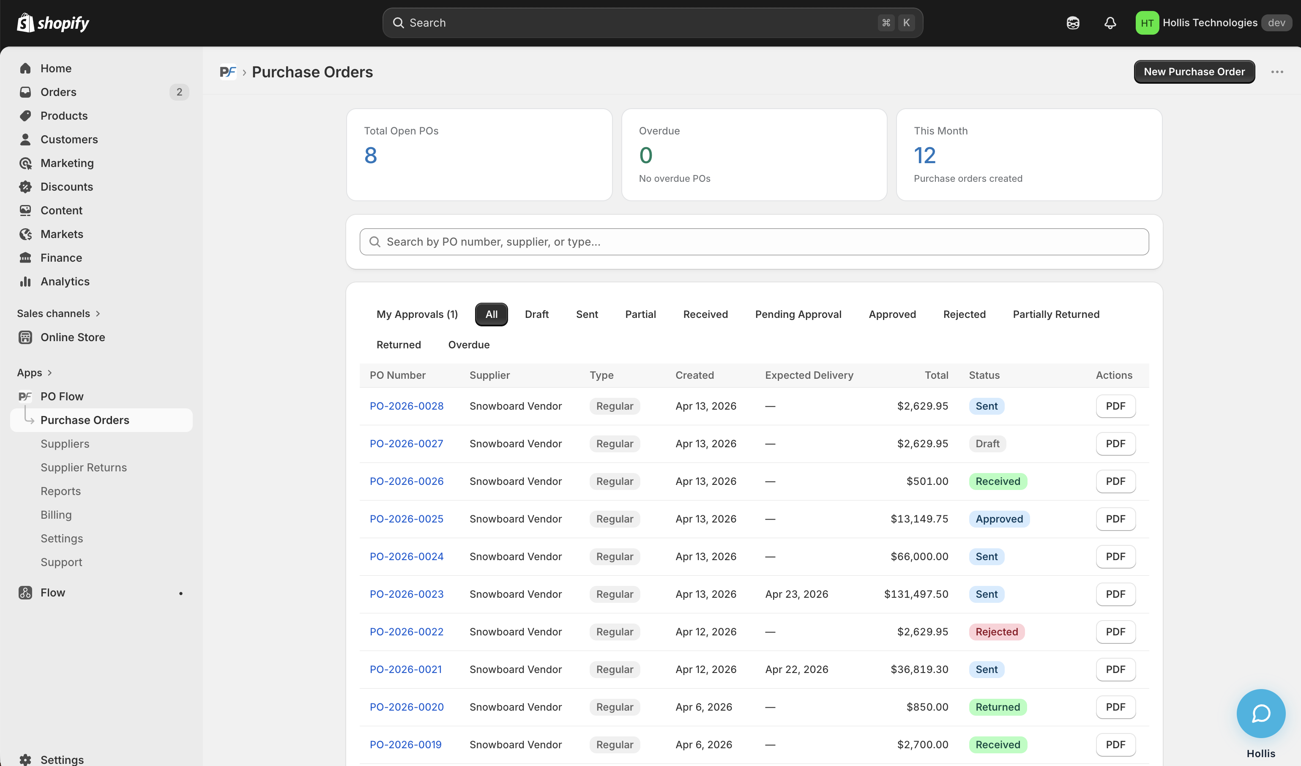The width and height of the screenshot is (1301, 766).
Task: Click the Shopify logo icon
Action: coord(25,23)
